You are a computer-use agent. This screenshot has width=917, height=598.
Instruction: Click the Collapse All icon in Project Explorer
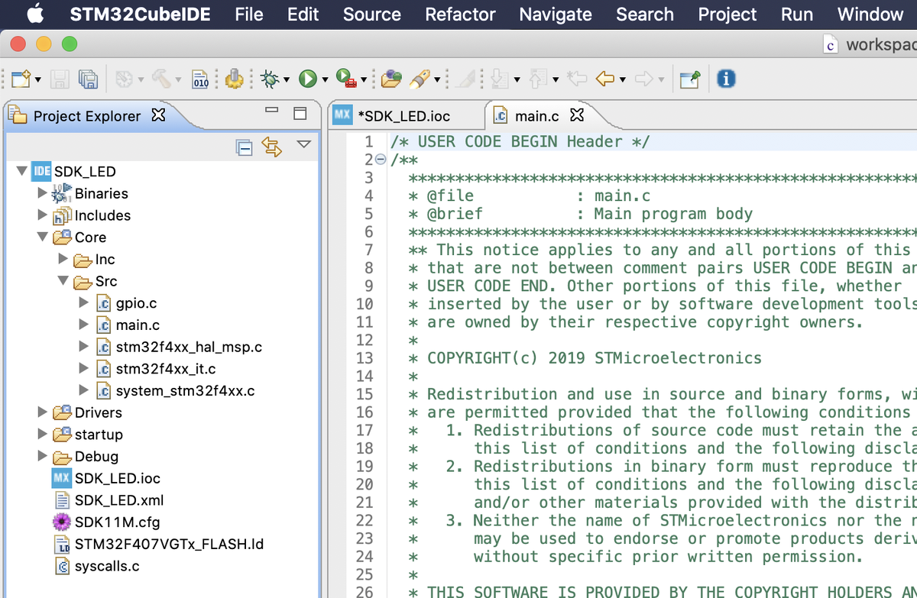click(244, 147)
